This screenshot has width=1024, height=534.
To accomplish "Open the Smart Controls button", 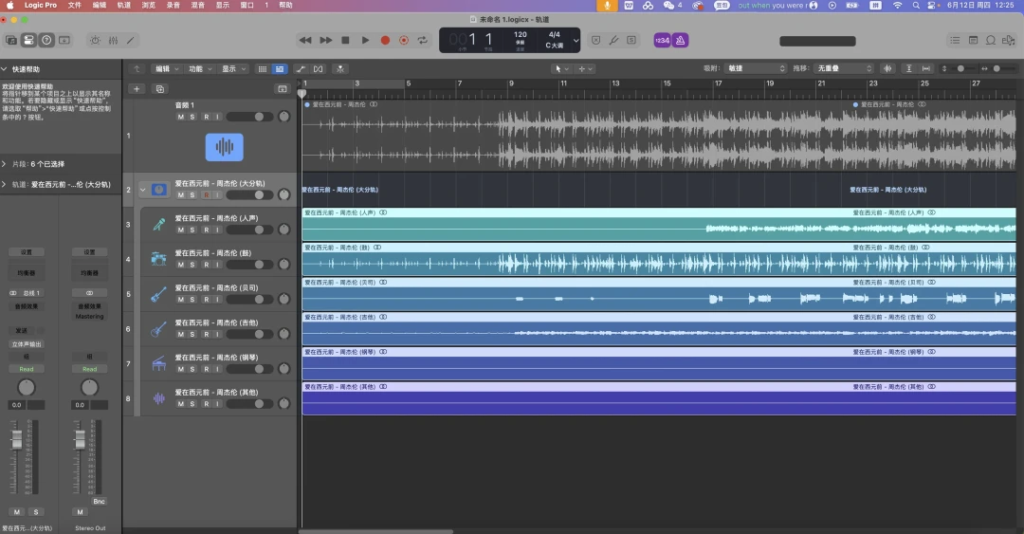I will (96, 41).
